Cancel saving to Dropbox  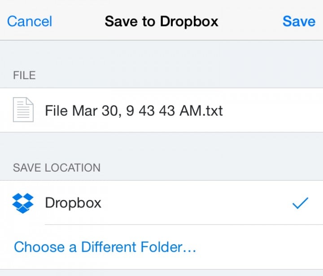[30, 21]
